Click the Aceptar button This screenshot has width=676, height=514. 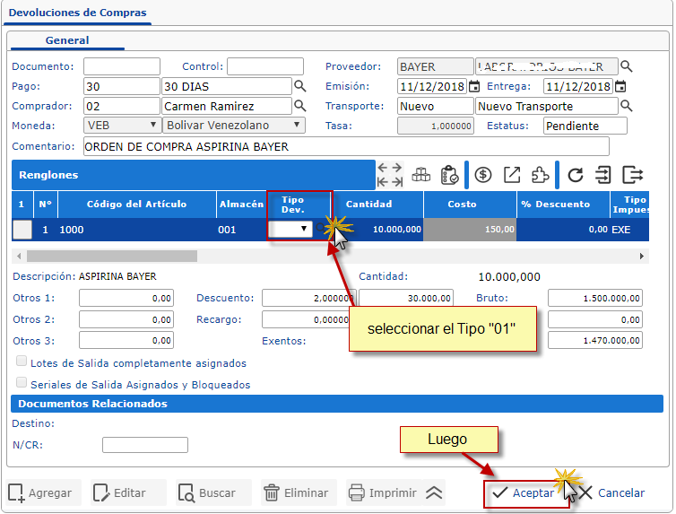[525, 492]
